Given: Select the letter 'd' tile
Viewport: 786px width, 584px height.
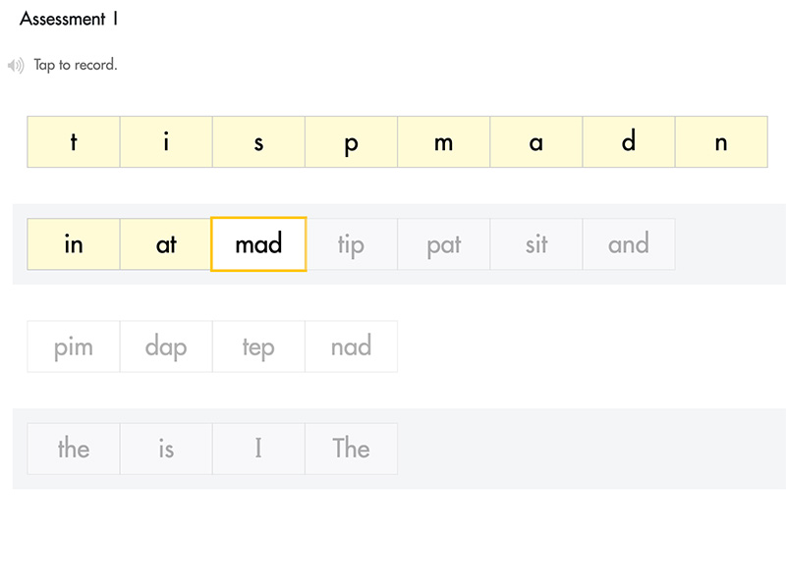Looking at the screenshot, I should coord(628,142).
